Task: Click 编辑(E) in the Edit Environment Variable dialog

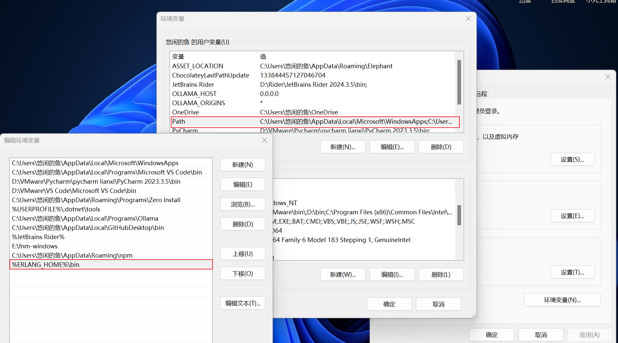Action: [243, 184]
